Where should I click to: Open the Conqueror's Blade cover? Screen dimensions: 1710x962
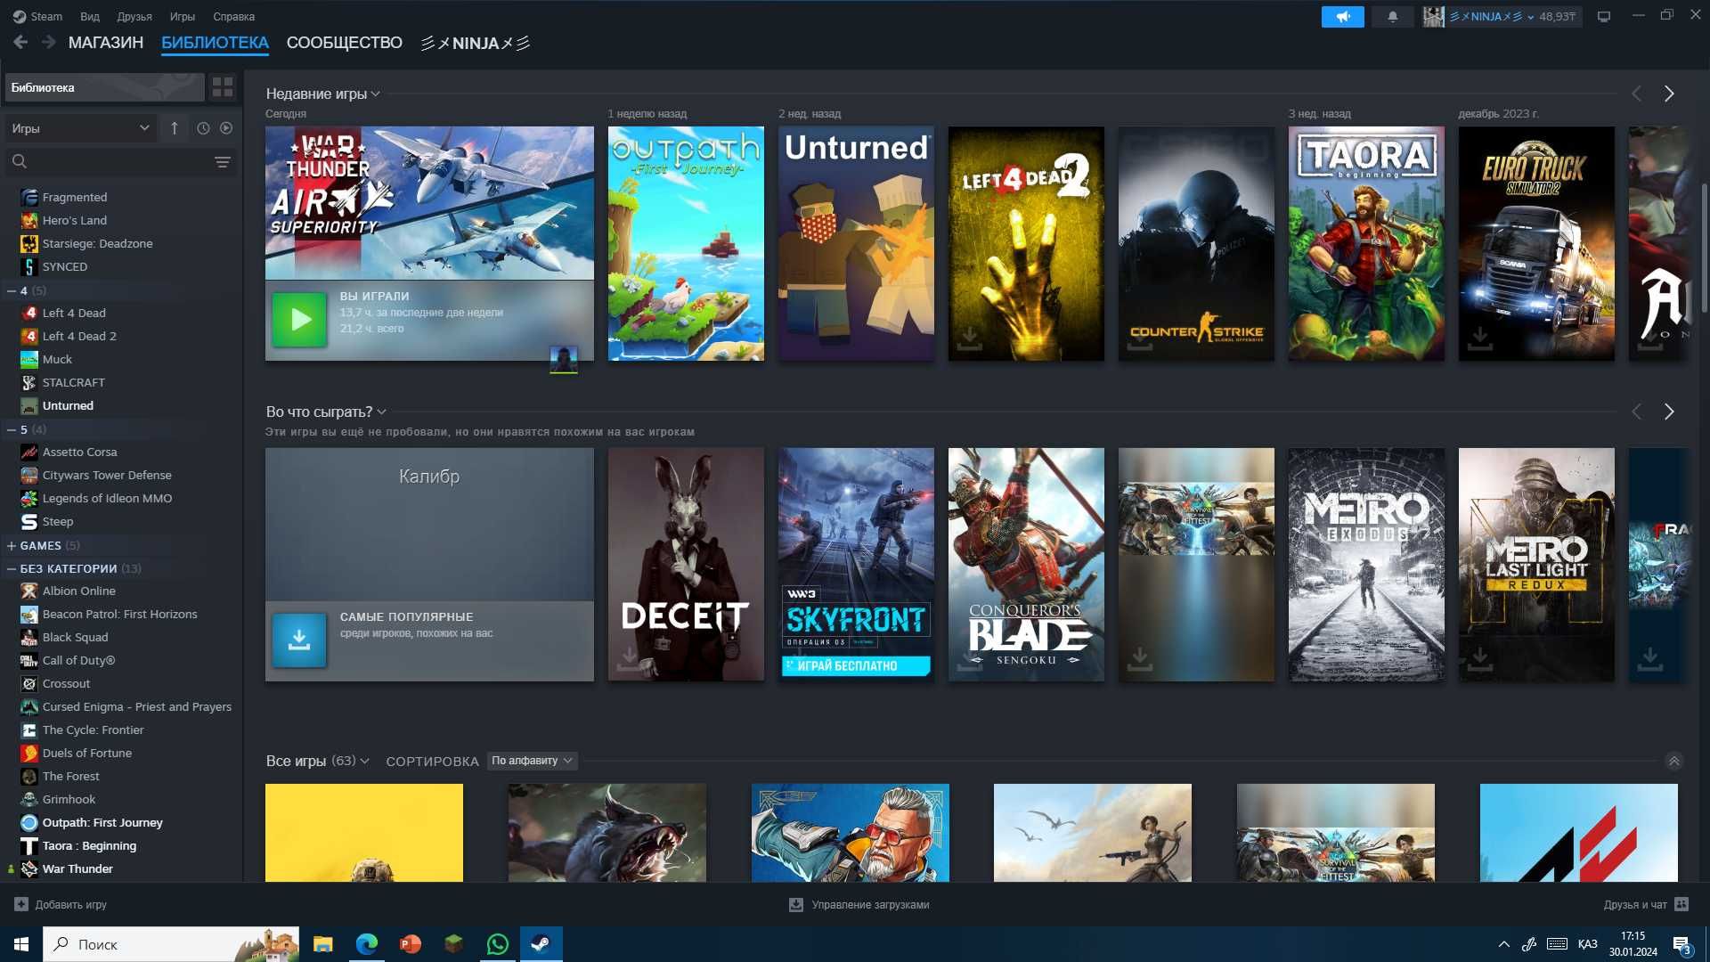[x=1026, y=565]
